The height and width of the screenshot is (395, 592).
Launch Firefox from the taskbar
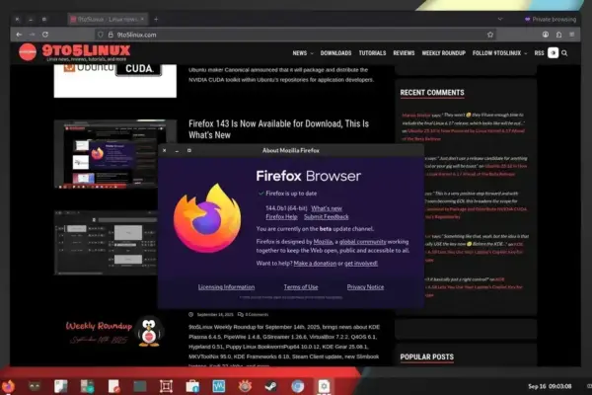pos(8,386)
